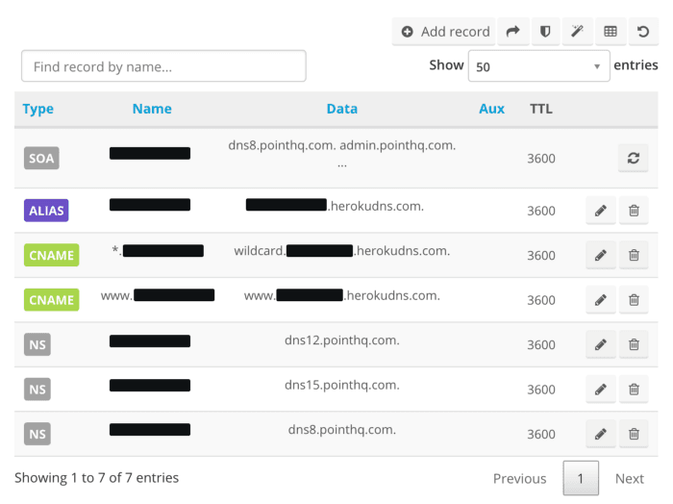Go to the Next page
The width and height of the screenshot is (673, 504).
629,478
